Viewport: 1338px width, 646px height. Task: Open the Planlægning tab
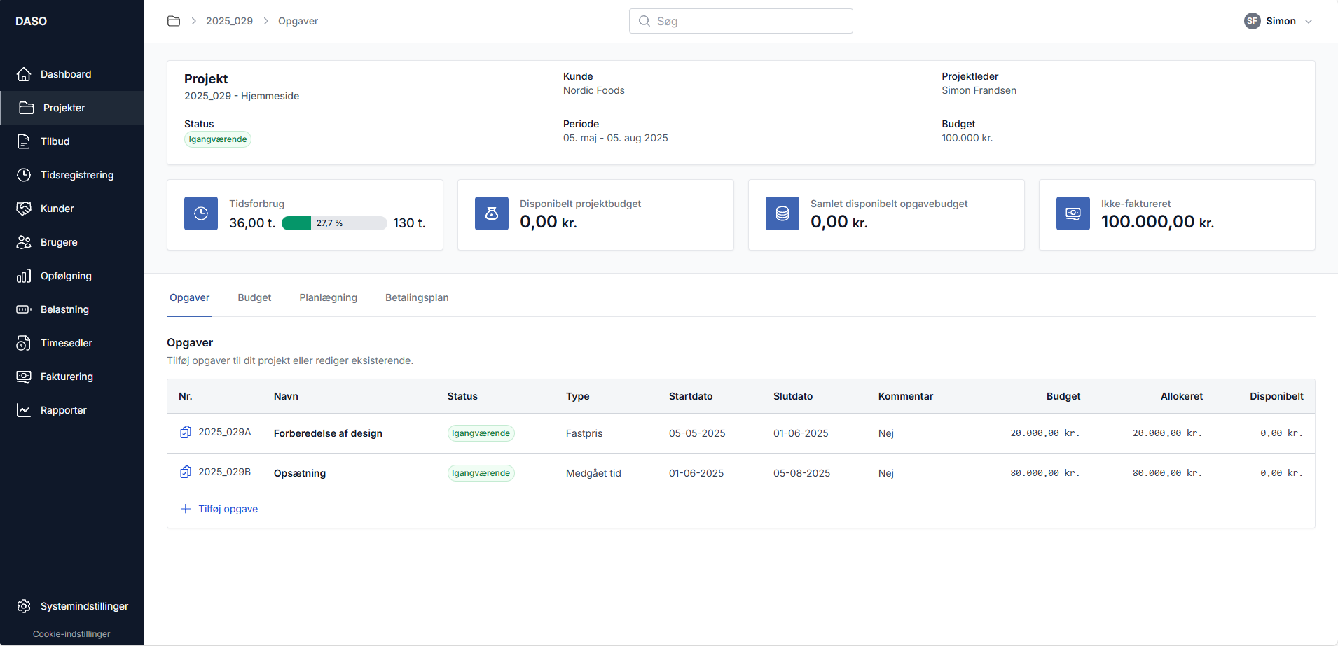328,297
